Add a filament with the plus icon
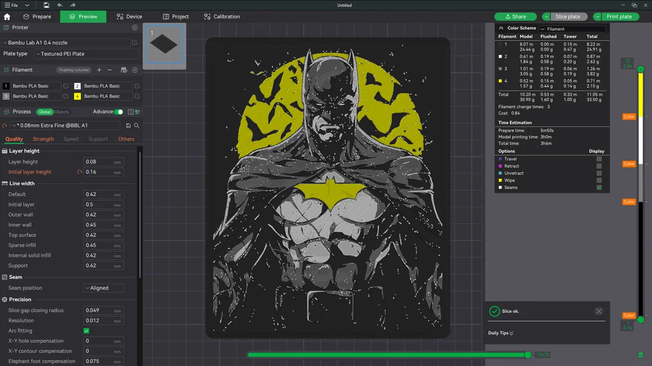 pyautogui.click(x=99, y=70)
